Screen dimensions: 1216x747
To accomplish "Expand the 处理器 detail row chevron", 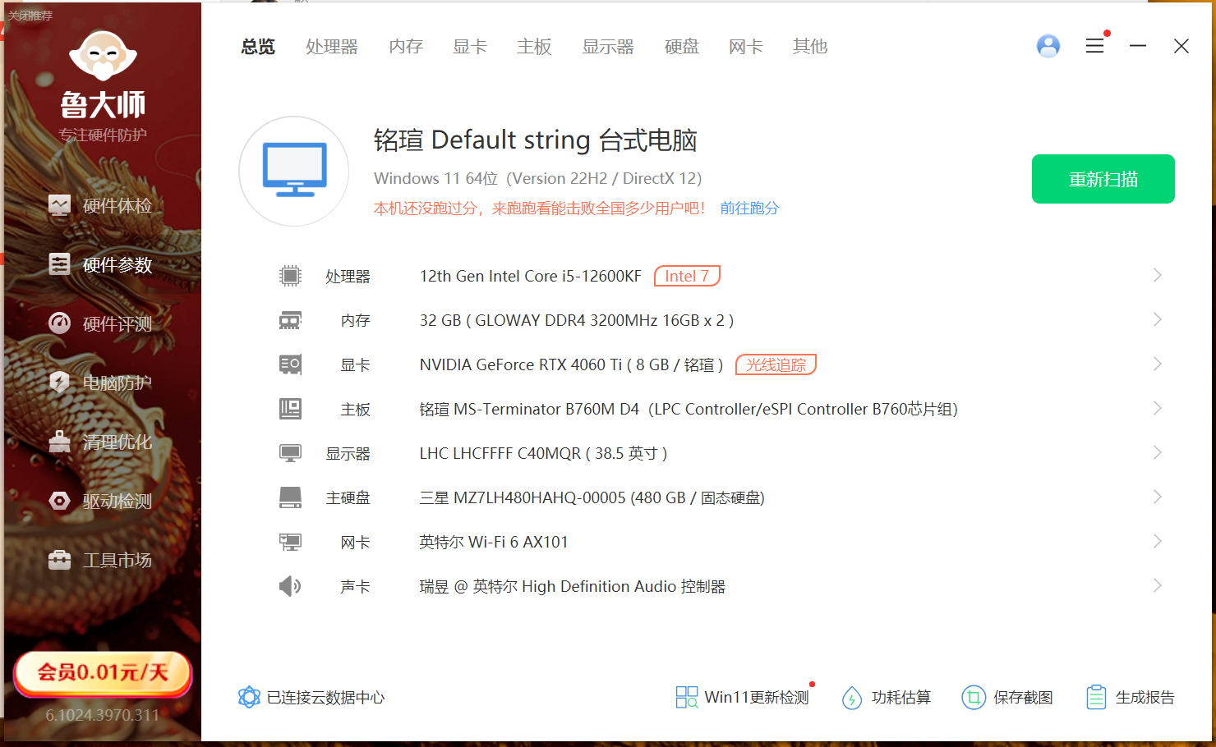I will point(1158,275).
